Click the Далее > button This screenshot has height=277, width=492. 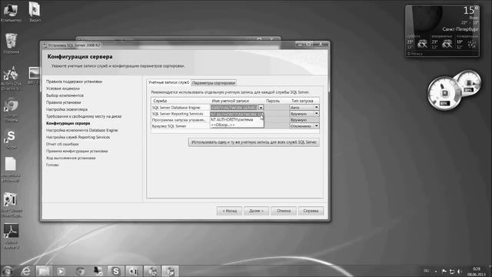(x=256, y=211)
